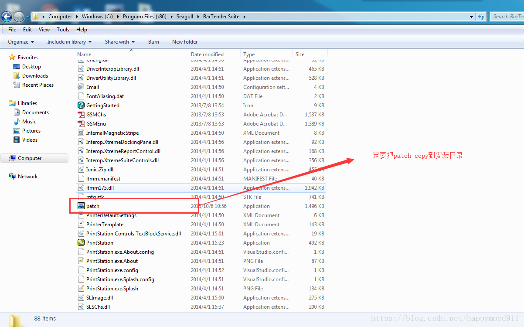Click the search box field
Screen dimensions: 524x327
tap(507, 17)
